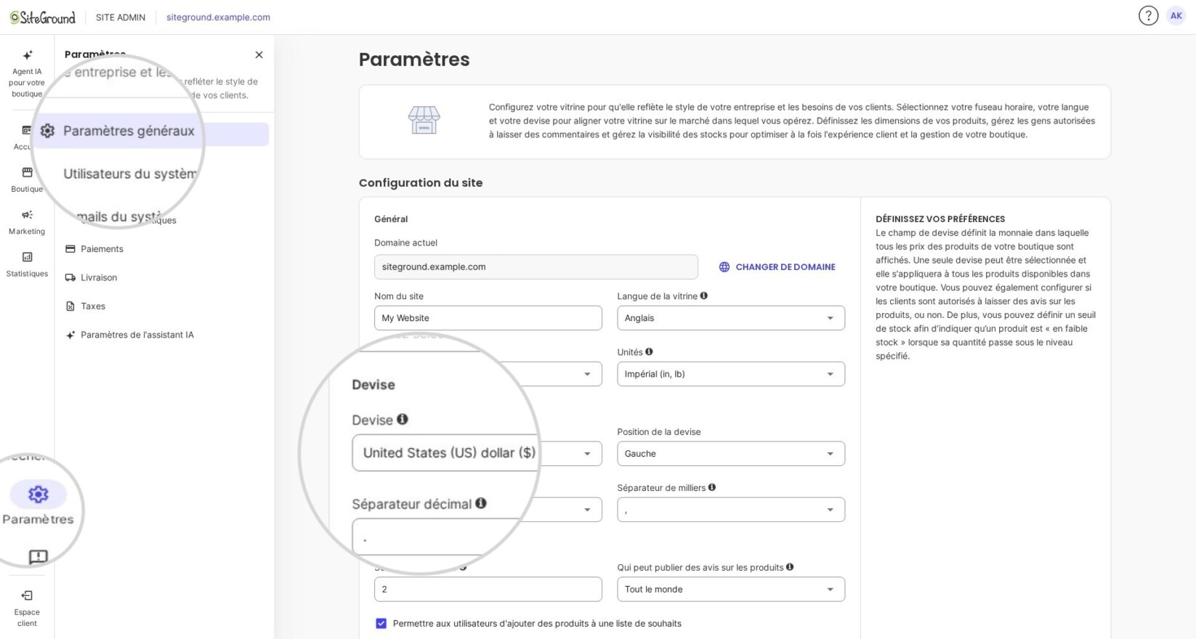Open Paramètres de l'assistant IA

[164, 335]
